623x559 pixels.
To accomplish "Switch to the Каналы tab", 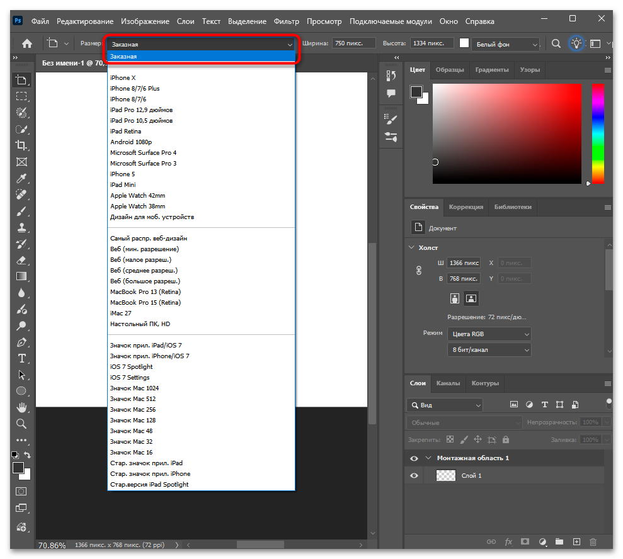I will click(x=448, y=383).
